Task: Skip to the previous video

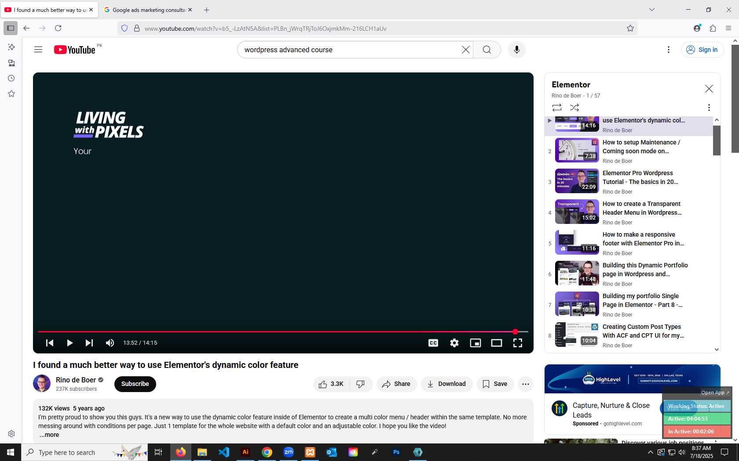Action: [50, 343]
